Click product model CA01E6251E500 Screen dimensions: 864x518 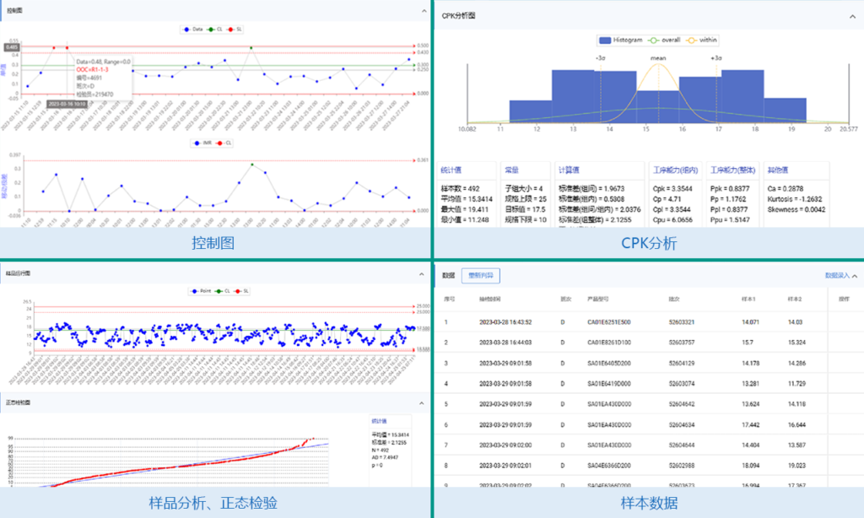pos(609,321)
